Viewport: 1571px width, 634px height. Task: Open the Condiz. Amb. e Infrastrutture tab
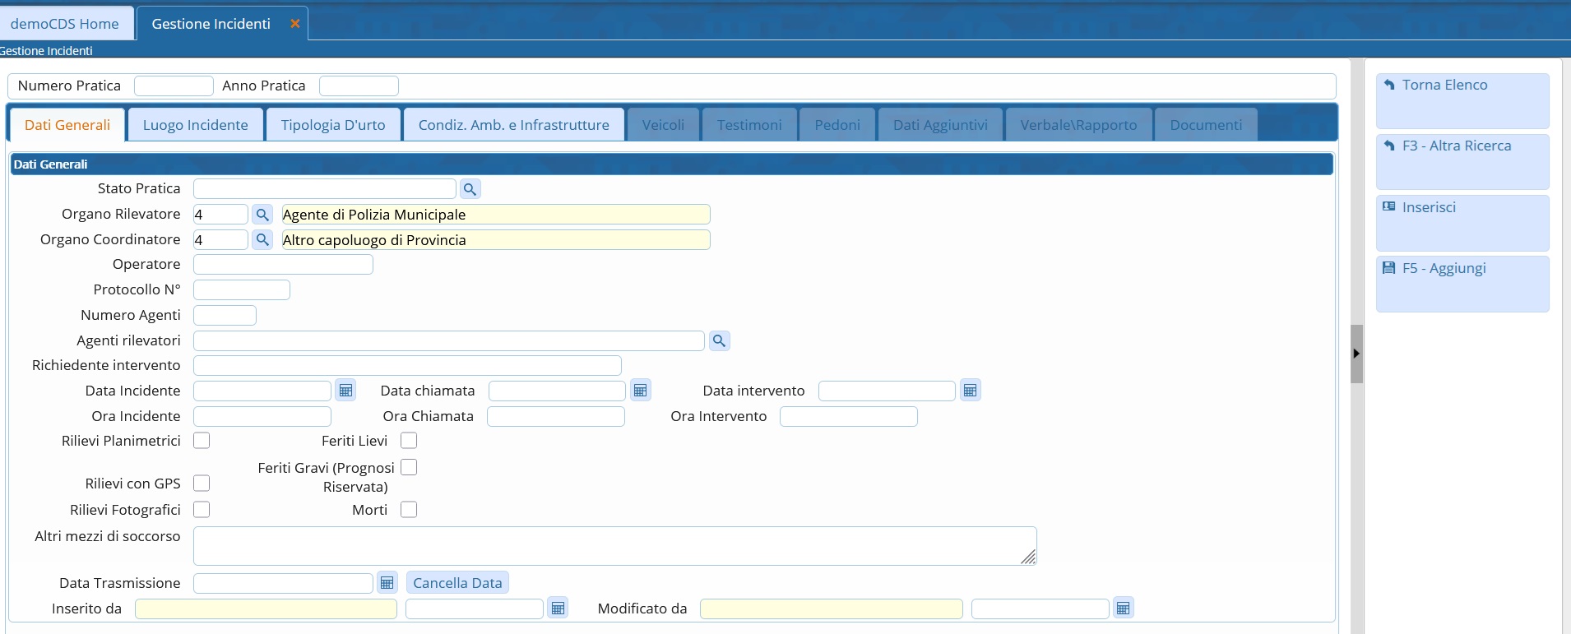514,125
